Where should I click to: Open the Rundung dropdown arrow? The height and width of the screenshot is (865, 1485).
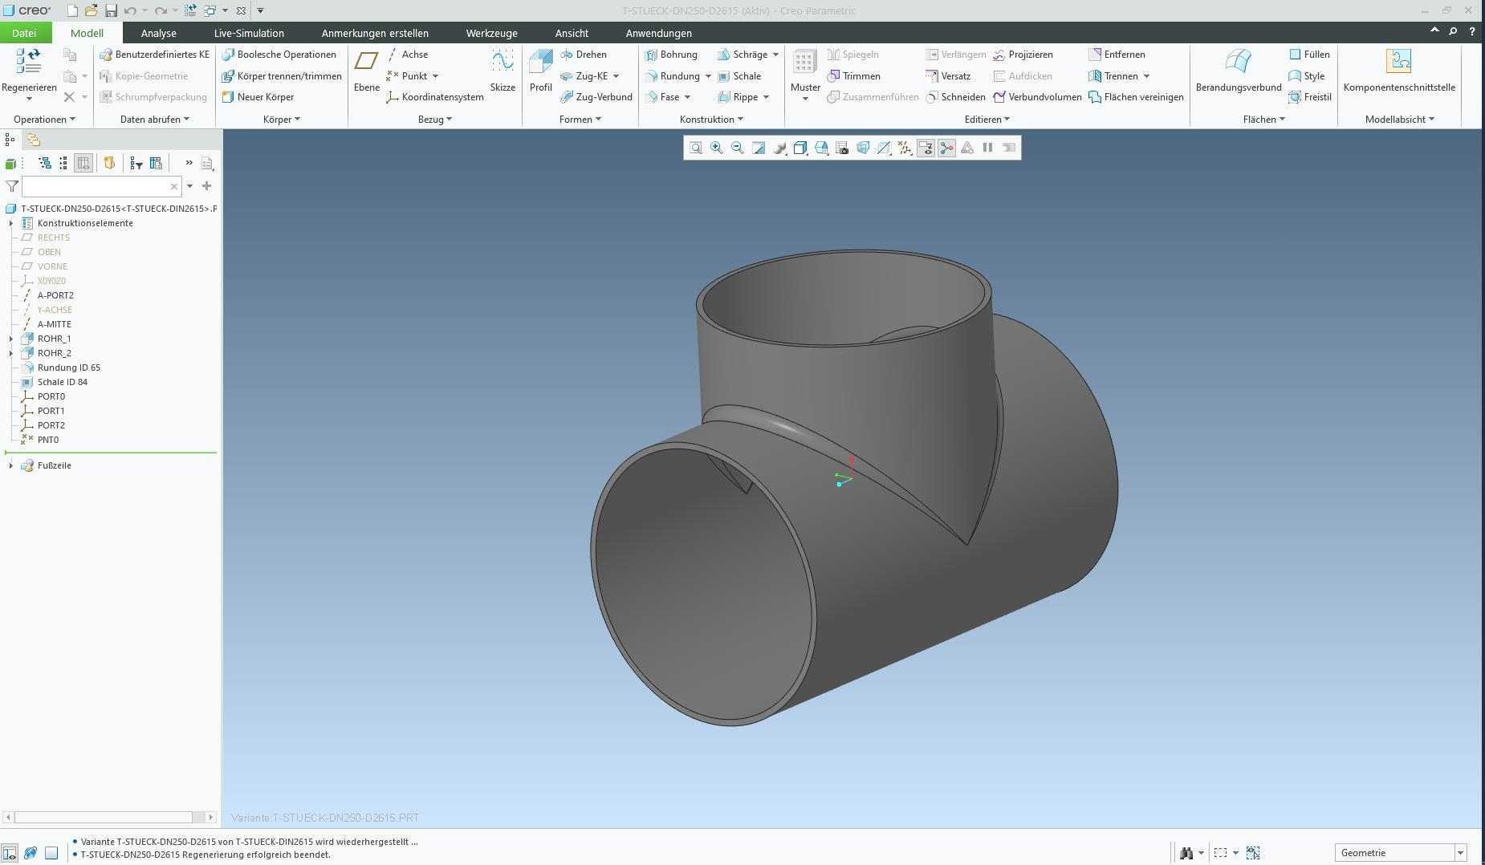(708, 76)
